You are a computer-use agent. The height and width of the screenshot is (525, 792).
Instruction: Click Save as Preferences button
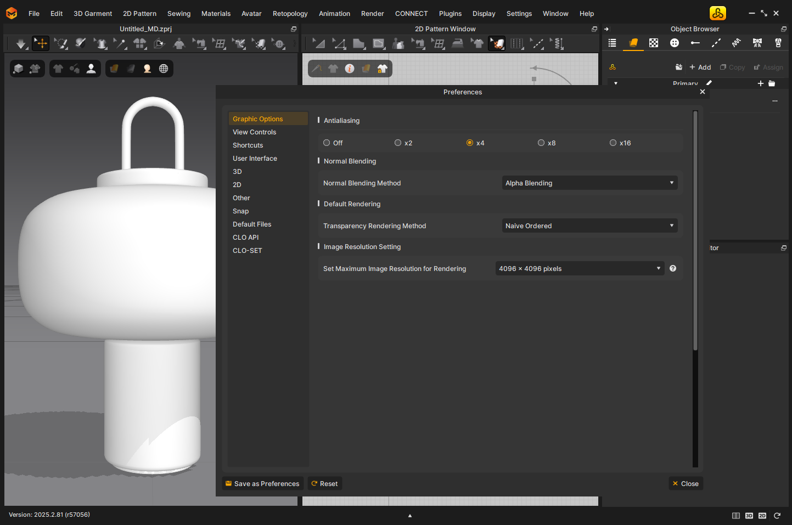coord(262,484)
